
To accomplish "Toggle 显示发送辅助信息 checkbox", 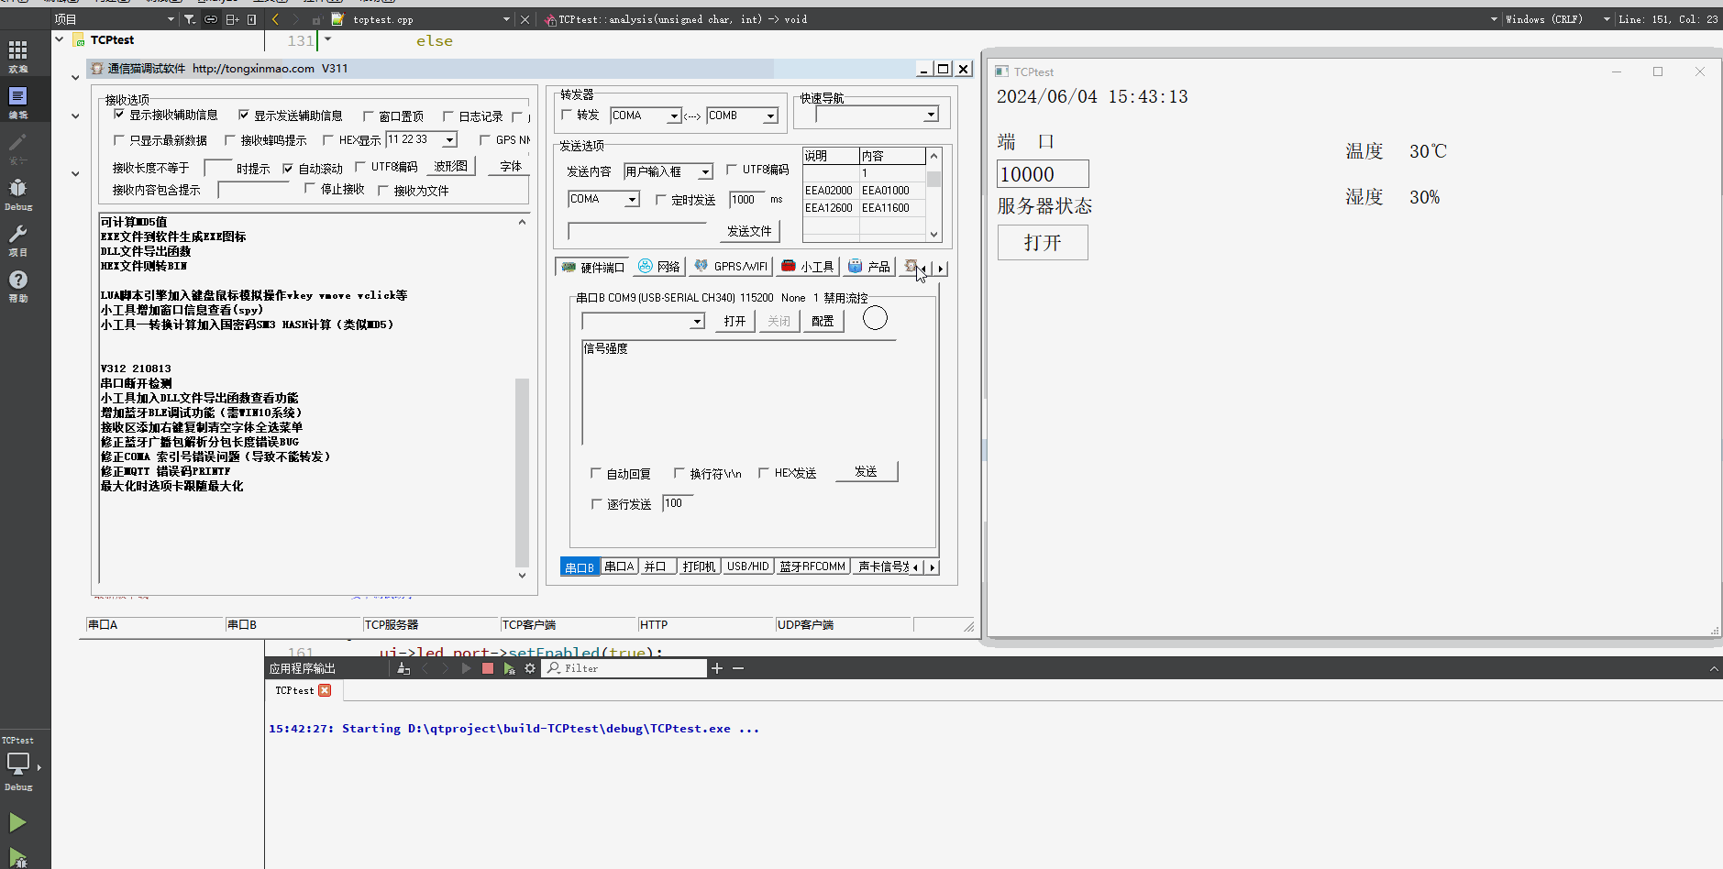I will [x=244, y=115].
